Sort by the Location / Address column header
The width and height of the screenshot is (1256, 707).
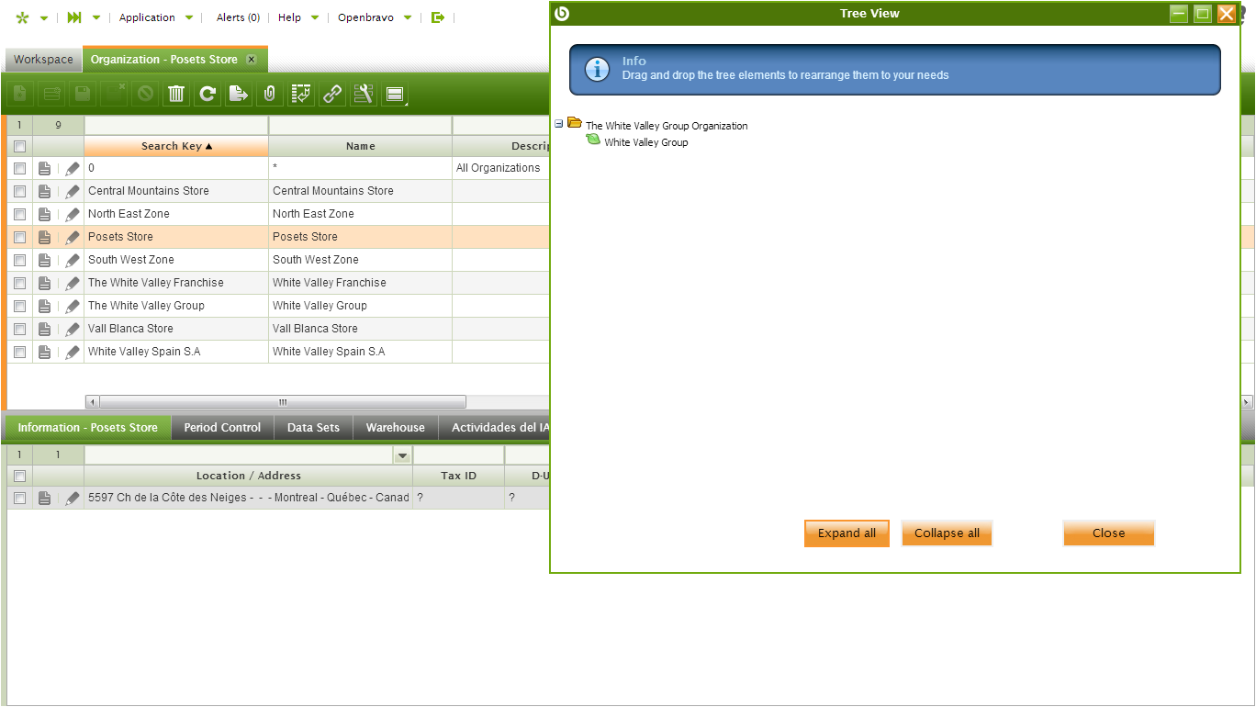click(249, 476)
